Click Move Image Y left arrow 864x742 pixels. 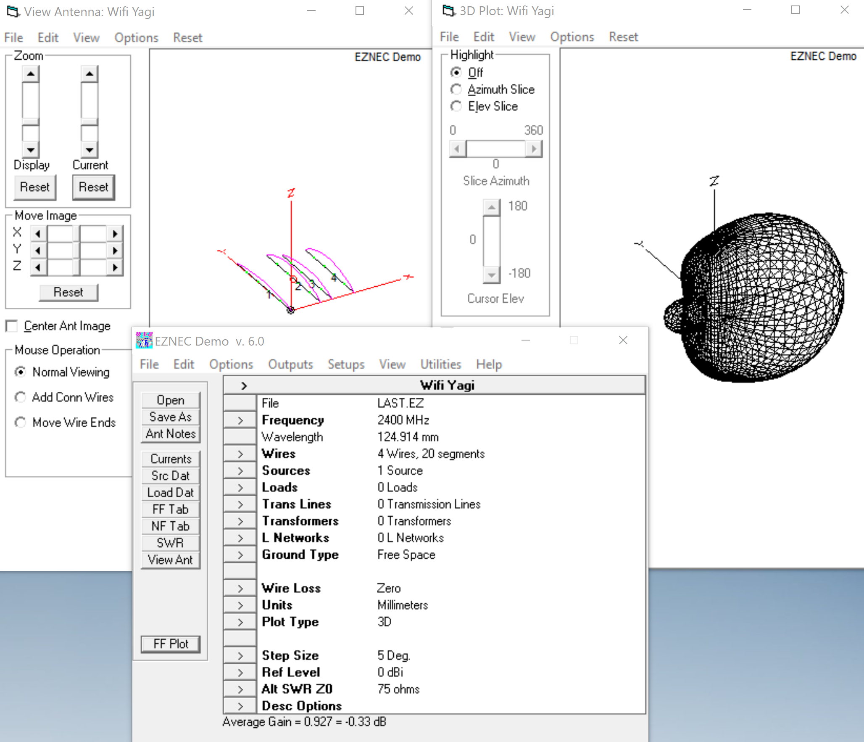pyautogui.click(x=38, y=251)
